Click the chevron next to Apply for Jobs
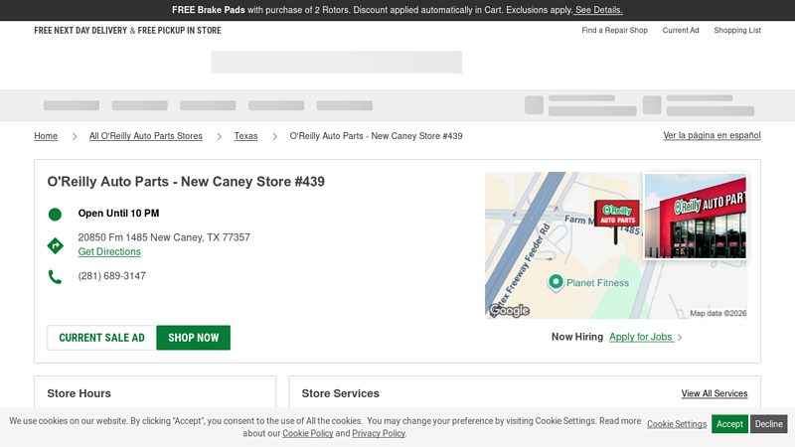795x447 pixels. [x=680, y=338]
